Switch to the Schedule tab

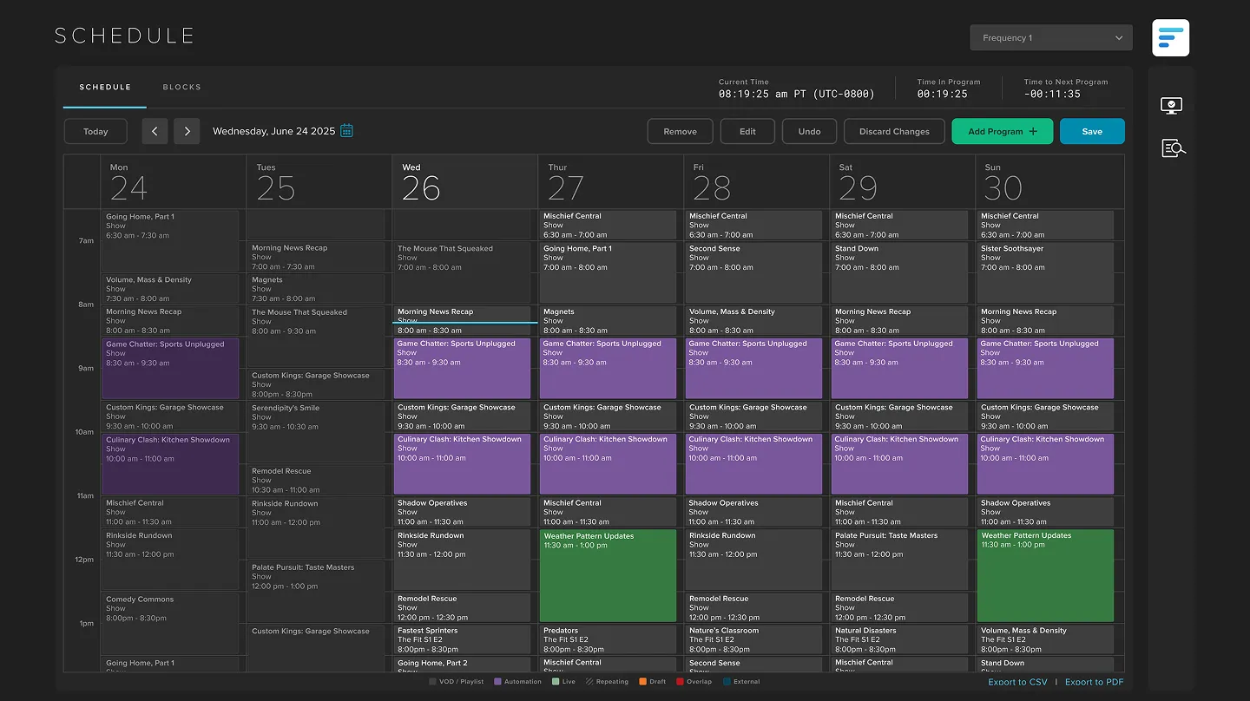pos(105,87)
